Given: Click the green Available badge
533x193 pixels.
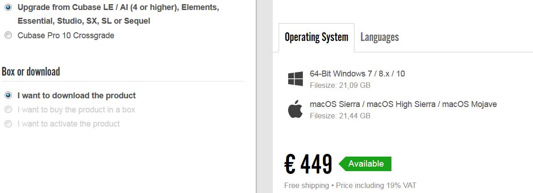Looking at the screenshot, I should (365, 164).
